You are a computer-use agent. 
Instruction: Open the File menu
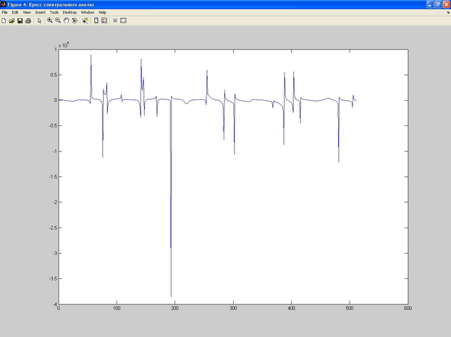pyautogui.click(x=4, y=12)
